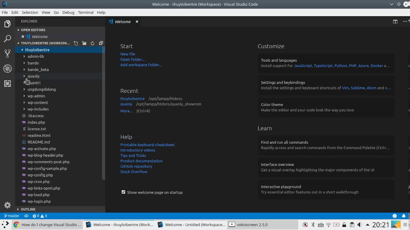Open the Edit menu
This screenshot has width=410, height=230.
[x=15, y=12]
